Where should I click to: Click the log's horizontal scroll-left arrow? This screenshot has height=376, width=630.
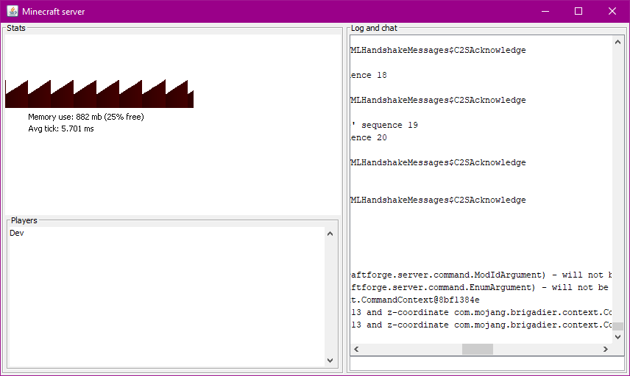click(356, 350)
